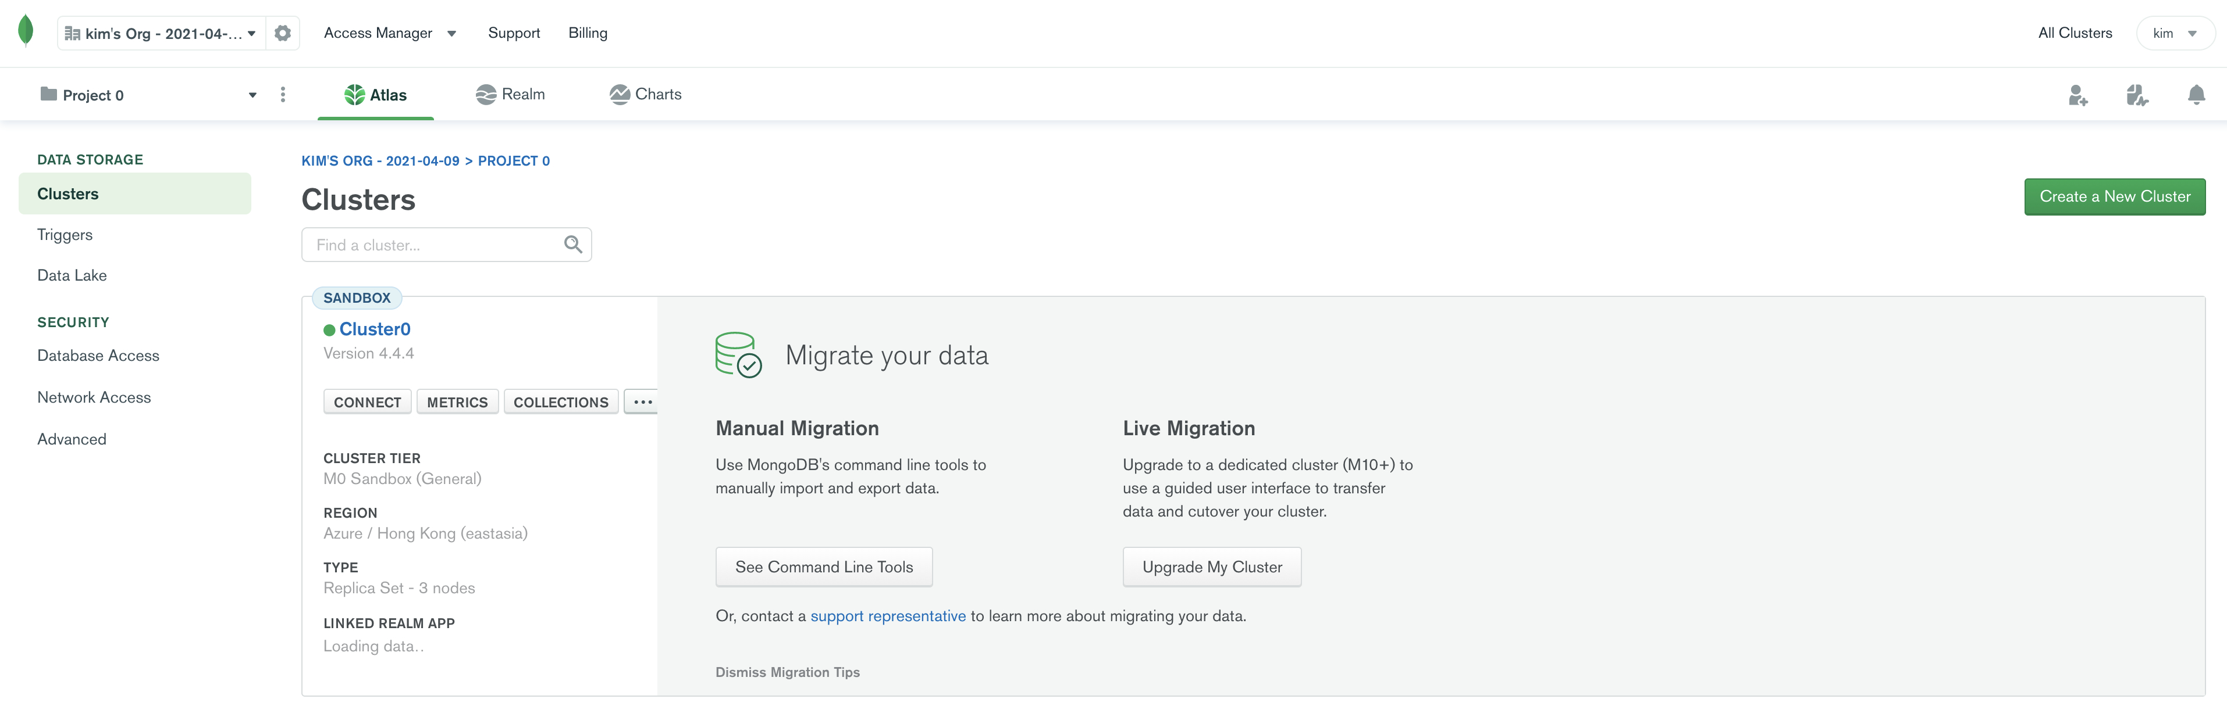Browse COLLECTIONS of Cluster0

[561, 403]
